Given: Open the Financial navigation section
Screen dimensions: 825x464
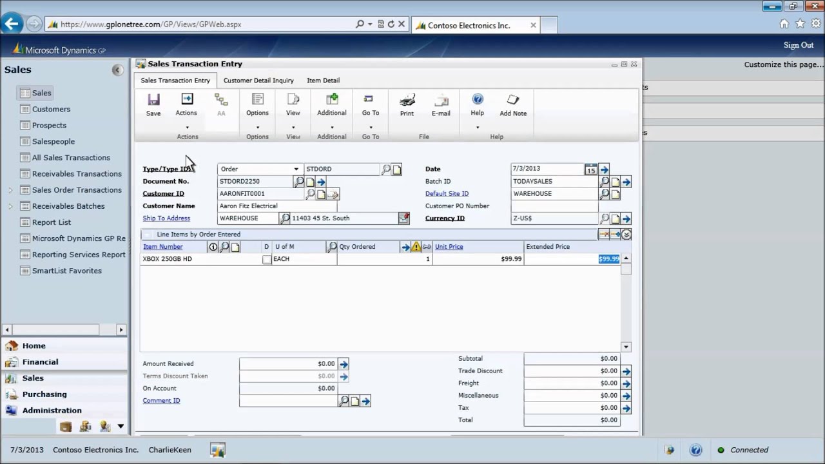Looking at the screenshot, I should [x=64, y=362].
